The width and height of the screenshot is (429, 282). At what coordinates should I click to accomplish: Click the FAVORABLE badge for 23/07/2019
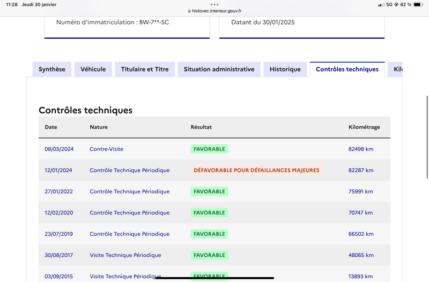(x=209, y=234)
